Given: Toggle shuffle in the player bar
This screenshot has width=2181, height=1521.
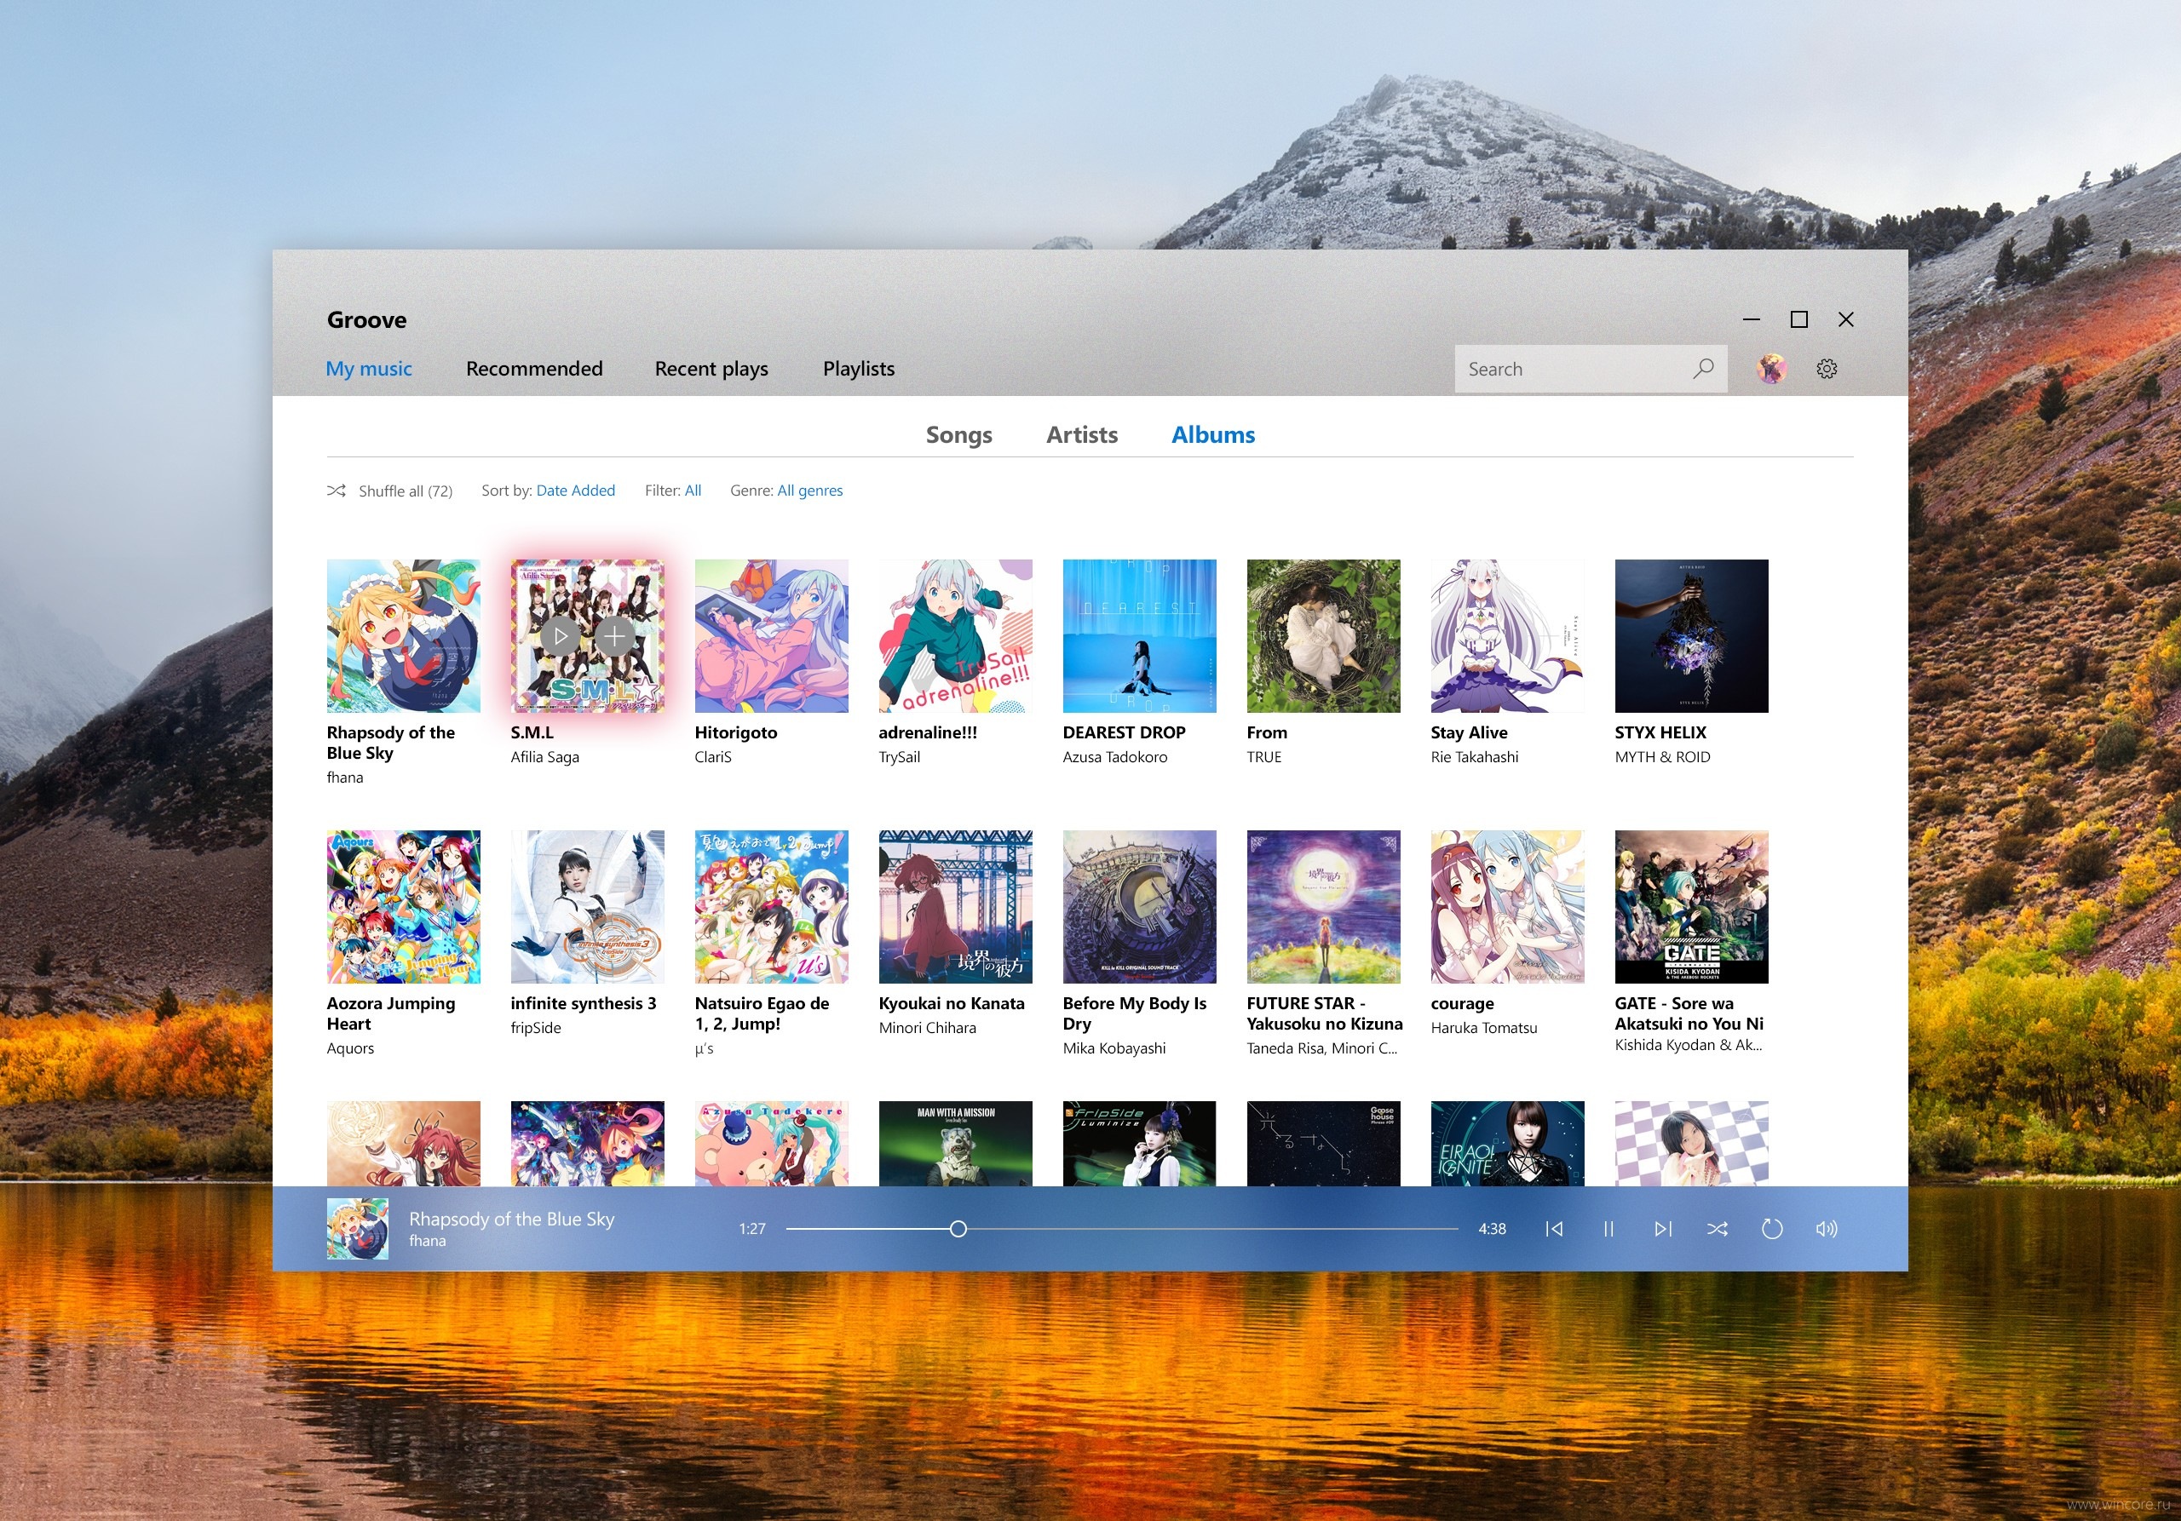Looking at the screenshot, I should [x=1718, y=1229].
